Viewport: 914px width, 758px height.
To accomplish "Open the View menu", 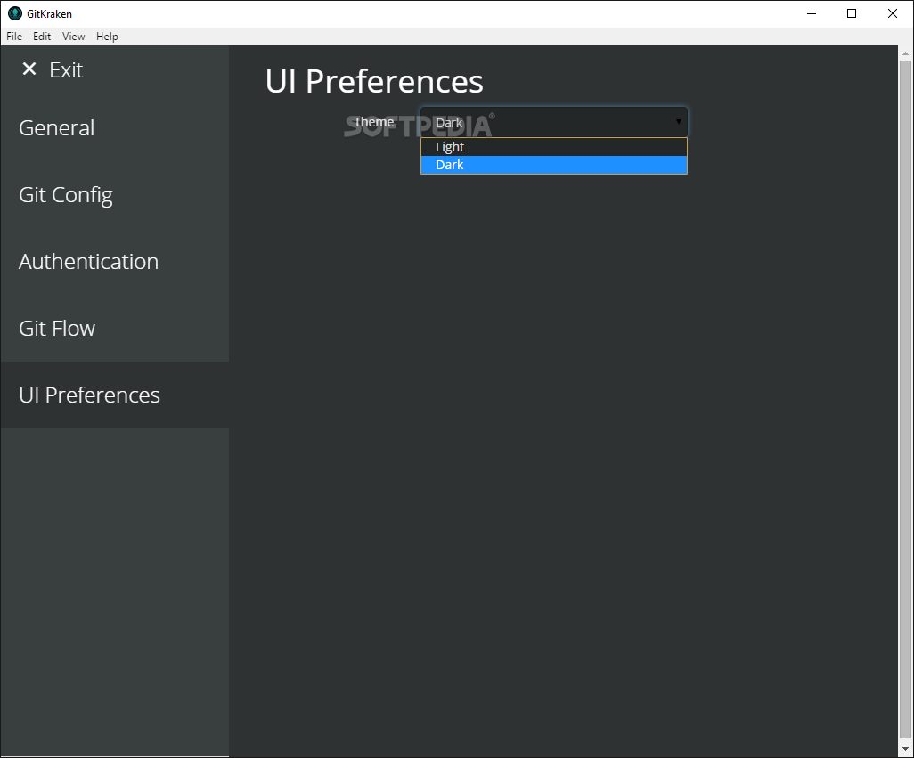I will [x=73, y=37].
